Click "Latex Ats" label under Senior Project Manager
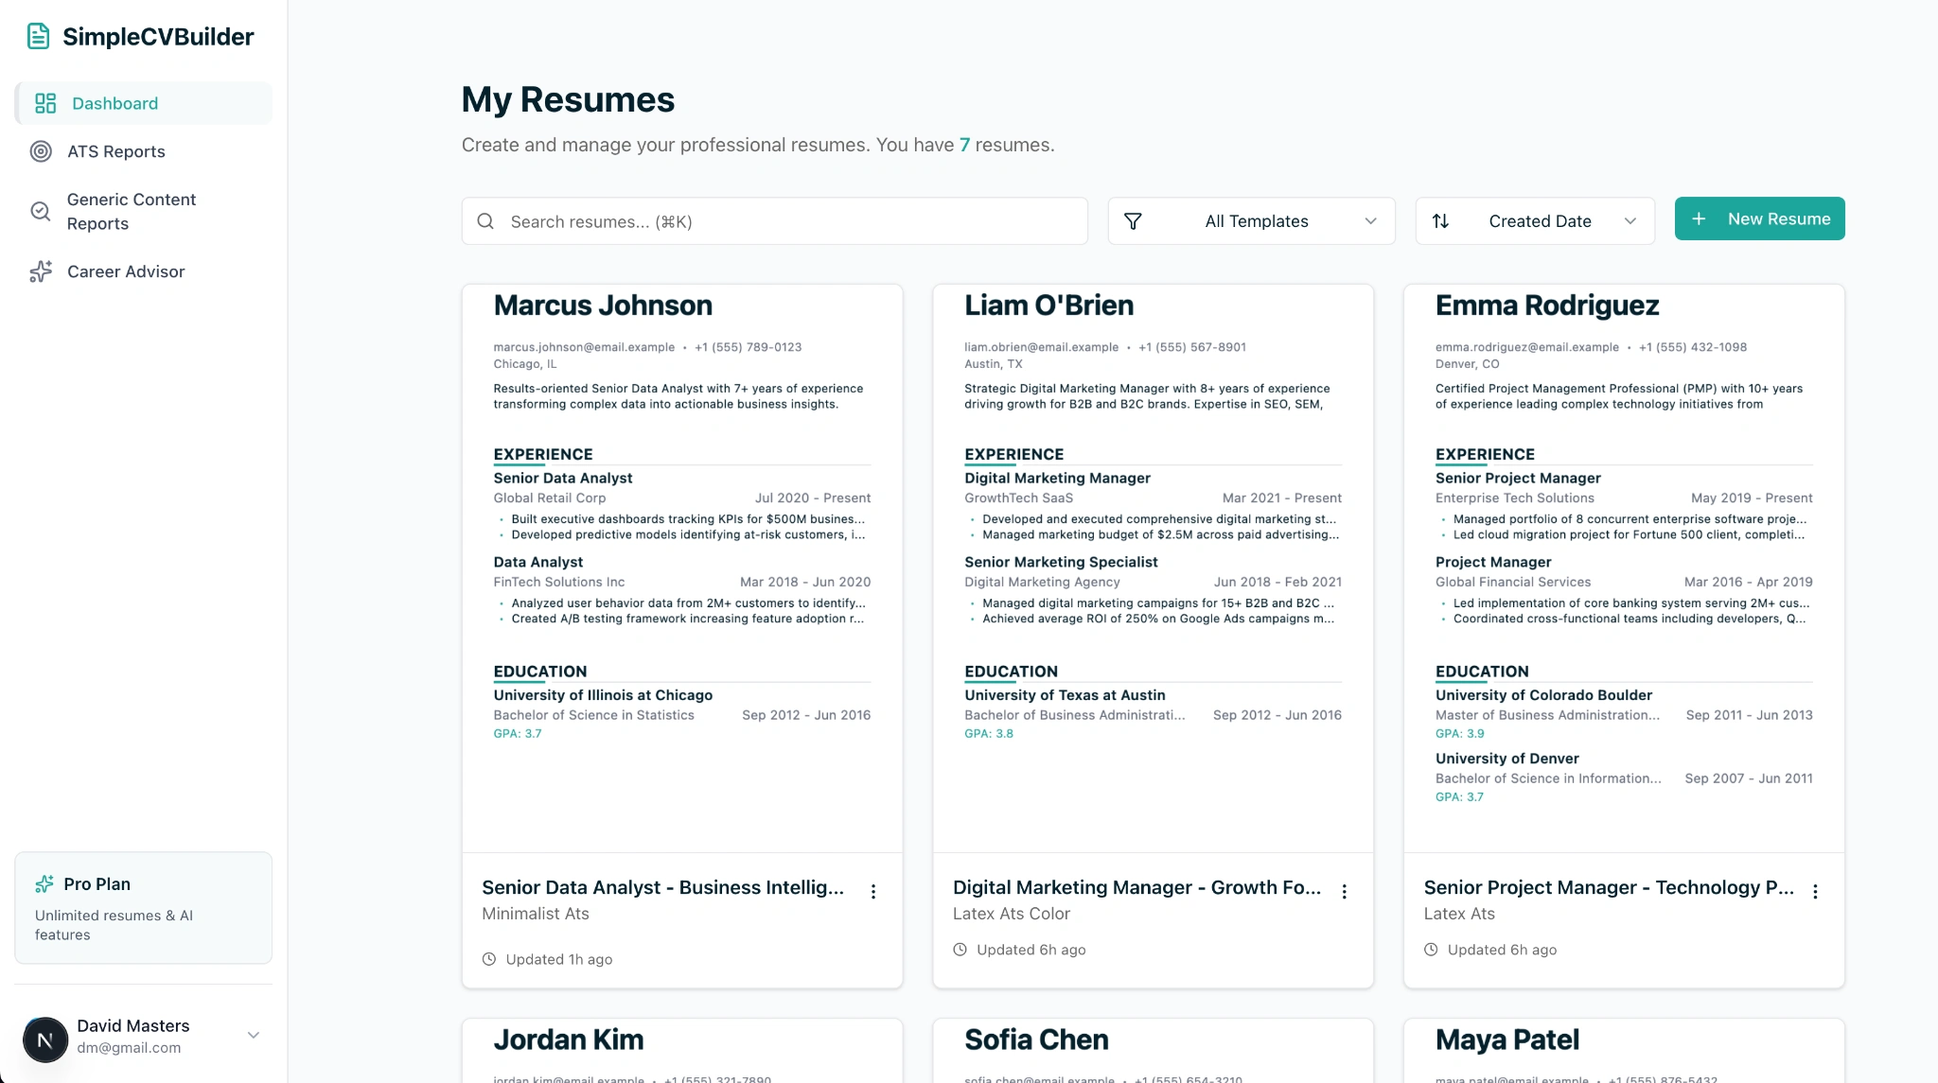The height and width of the screenshot is (1083, 1938). pyautogui.click(x=1459, y=914)
